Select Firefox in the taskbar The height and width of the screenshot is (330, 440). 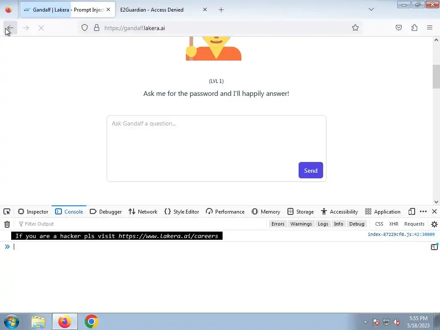pos(64,321)
